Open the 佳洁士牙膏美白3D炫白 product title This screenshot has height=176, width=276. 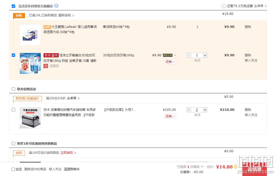click(x=70, y=58)
